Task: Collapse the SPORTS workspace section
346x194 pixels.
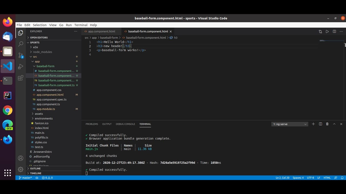Action: tap(54, 43)
